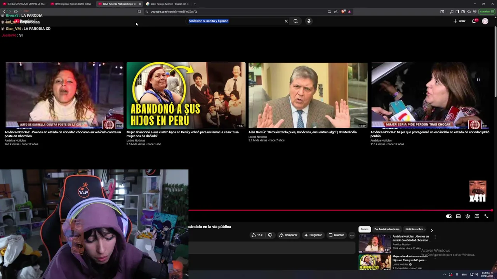Open Brave Leo AI star icon

pyautogui.click(x=469, y=12)
